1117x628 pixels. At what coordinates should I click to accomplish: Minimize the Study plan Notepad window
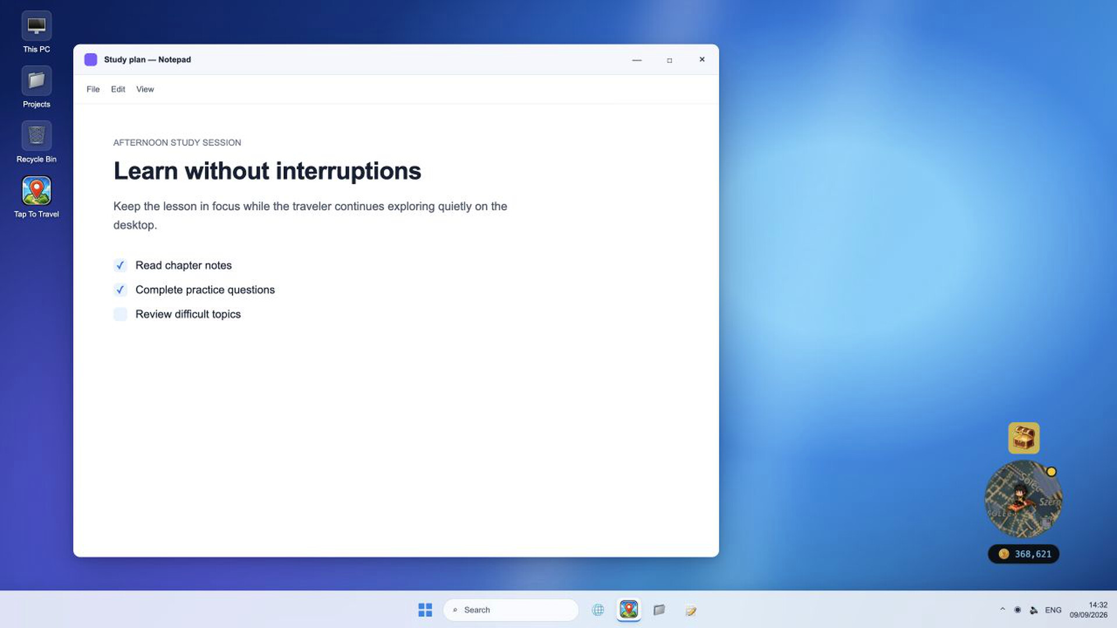(x=637, y=60)
